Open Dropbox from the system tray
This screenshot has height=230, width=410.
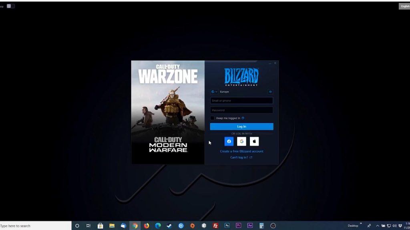[x=400, y=226]
